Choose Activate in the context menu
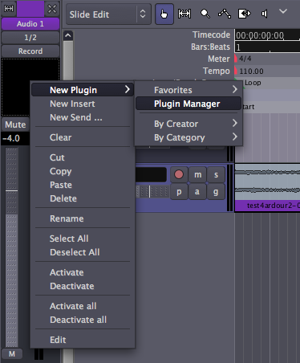300x363 pixels. pos(83,272)
